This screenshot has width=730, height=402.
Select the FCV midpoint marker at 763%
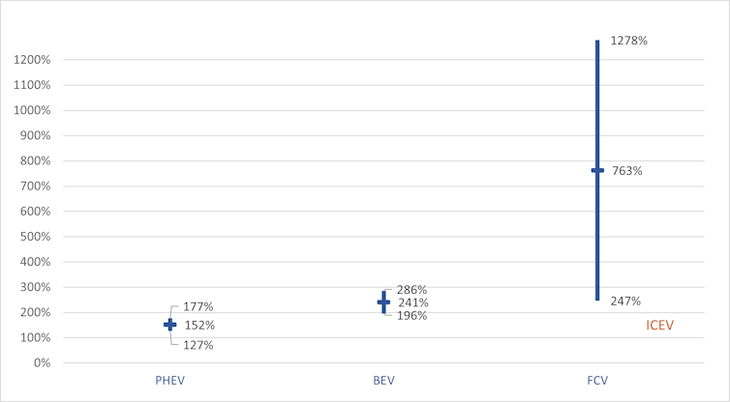[597, 170]
